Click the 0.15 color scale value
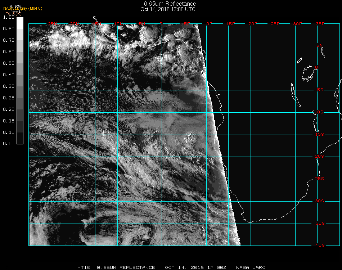The width and height of the screenshot is (342, 270). (9, 121)
